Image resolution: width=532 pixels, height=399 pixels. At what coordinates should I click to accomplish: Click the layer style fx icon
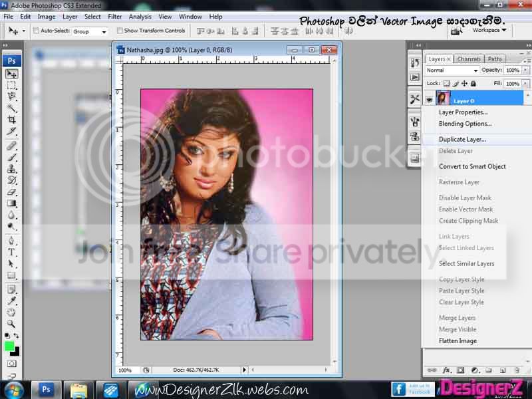pos(446,370)
